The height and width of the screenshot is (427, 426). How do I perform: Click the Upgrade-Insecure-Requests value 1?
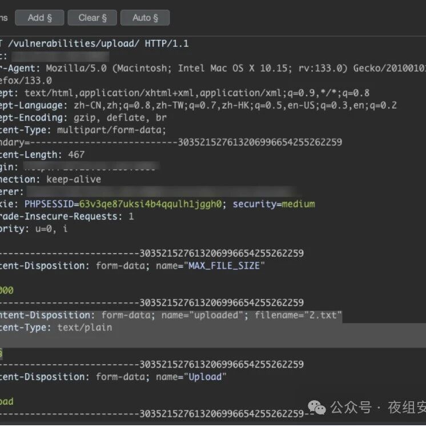[131, 217]
